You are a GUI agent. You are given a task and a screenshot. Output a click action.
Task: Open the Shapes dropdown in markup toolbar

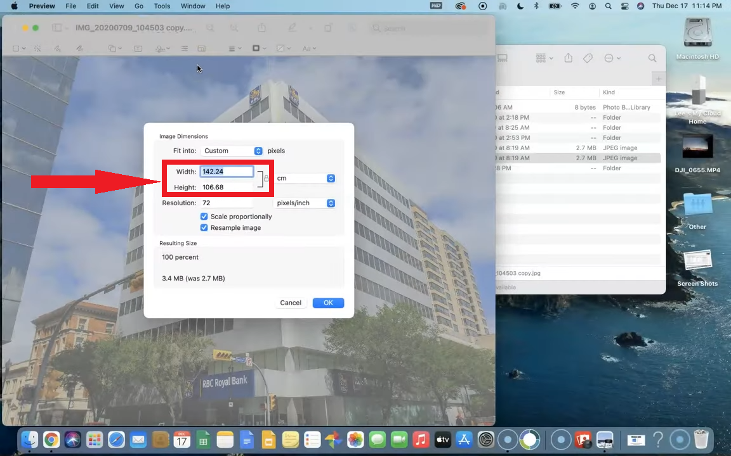(x=115, y=48)
